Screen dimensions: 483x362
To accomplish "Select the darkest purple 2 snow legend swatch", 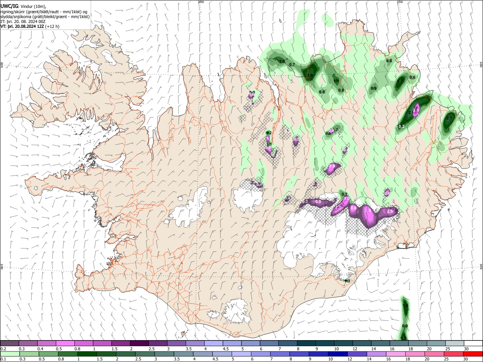I will point(139,344).
